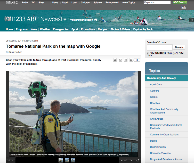Image resolution: width=194 pixels, height=163 pixels.
Task: Select the All ABC radio option
Action: [174, 53]
